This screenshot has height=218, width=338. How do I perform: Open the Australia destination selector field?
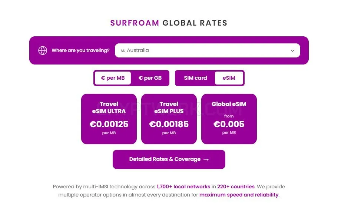(x=208, y=50)
